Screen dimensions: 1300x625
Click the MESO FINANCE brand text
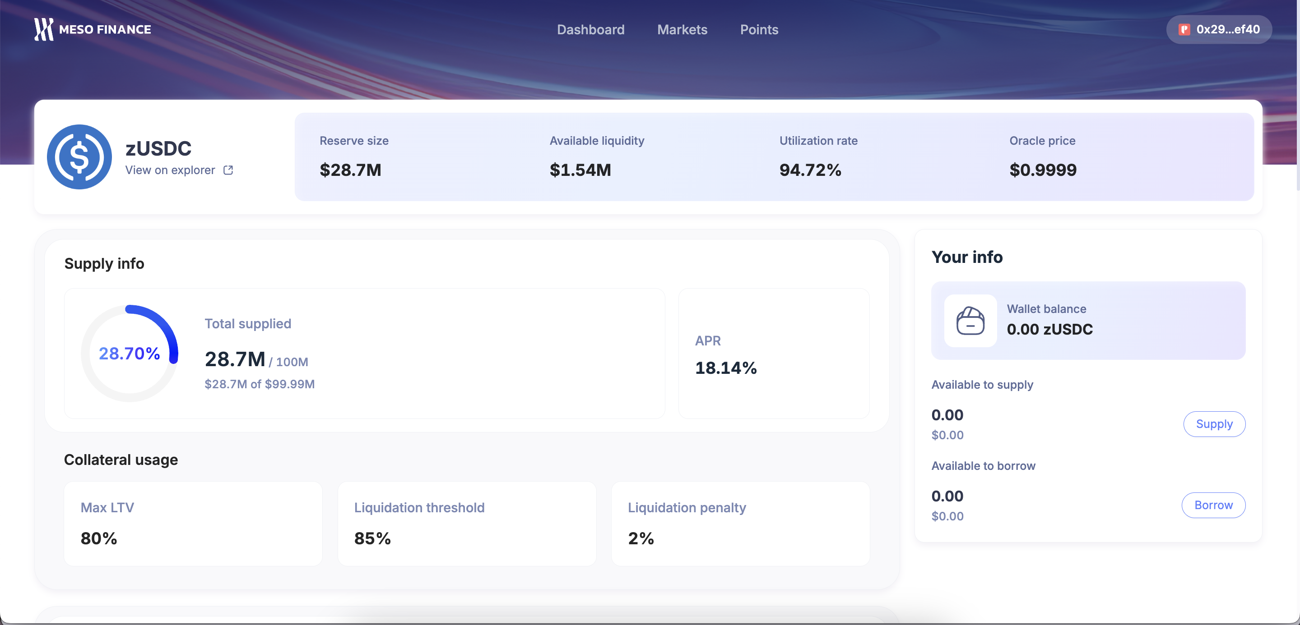pos(105,30)
